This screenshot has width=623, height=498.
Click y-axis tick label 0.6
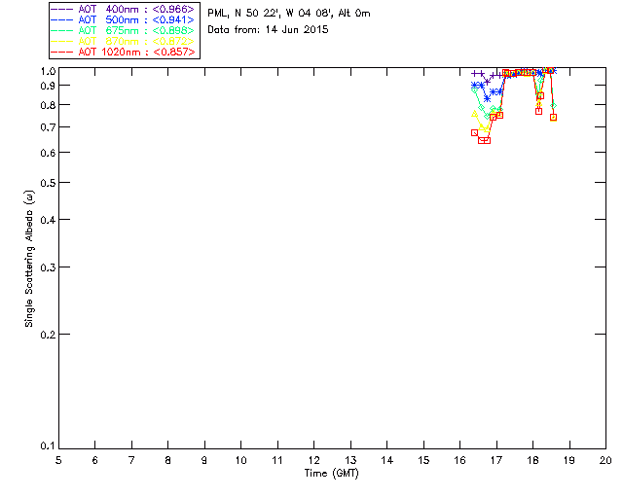tap(48, 153)
